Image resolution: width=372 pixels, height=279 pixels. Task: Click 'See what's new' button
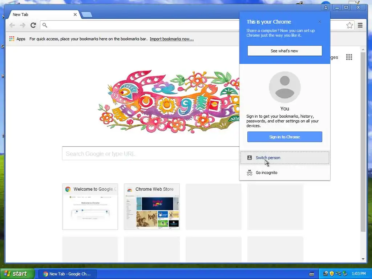(285, 51)
